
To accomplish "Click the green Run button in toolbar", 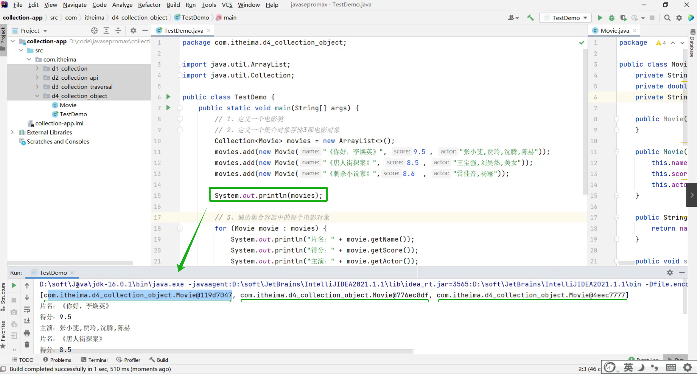I will click(x=600, y=18).
